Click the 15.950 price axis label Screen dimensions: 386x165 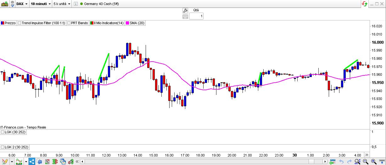click(x=378, y=83)
